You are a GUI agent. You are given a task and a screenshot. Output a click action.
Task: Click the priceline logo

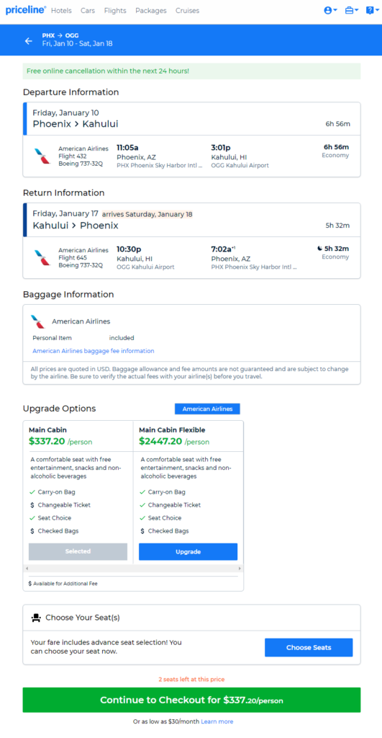pos(25,10)
